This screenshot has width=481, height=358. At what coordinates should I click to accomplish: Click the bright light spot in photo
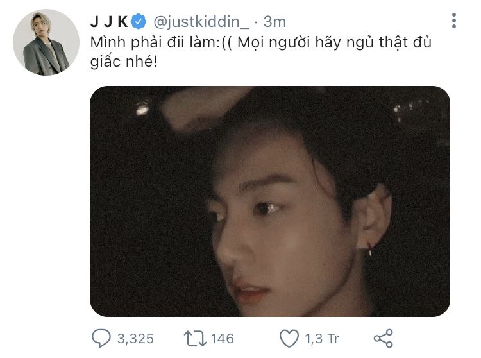click(x=142, y=108)
